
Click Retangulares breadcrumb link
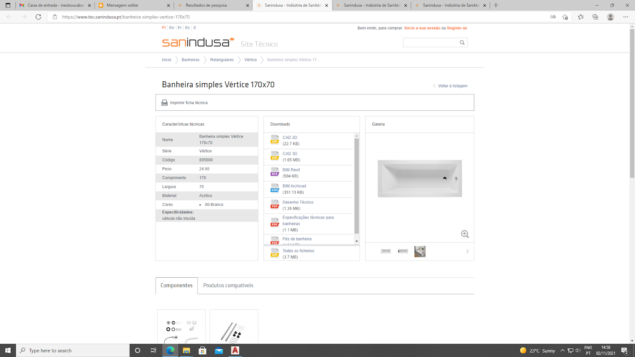(x=222, y=60)
